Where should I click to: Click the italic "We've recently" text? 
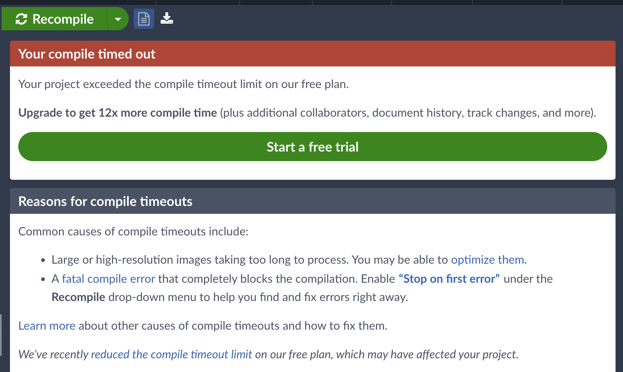pyautogui.click(x=54, y=355)
